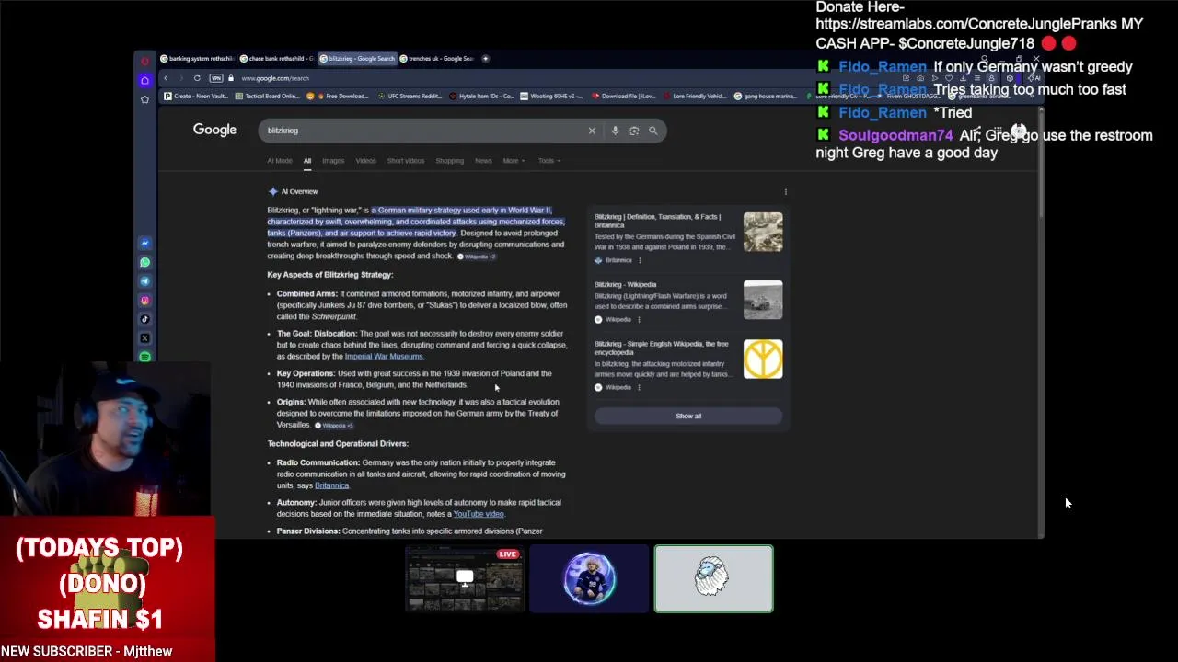Go back with the browser back arrow
1178x662 pixels.
pos(166,78)
